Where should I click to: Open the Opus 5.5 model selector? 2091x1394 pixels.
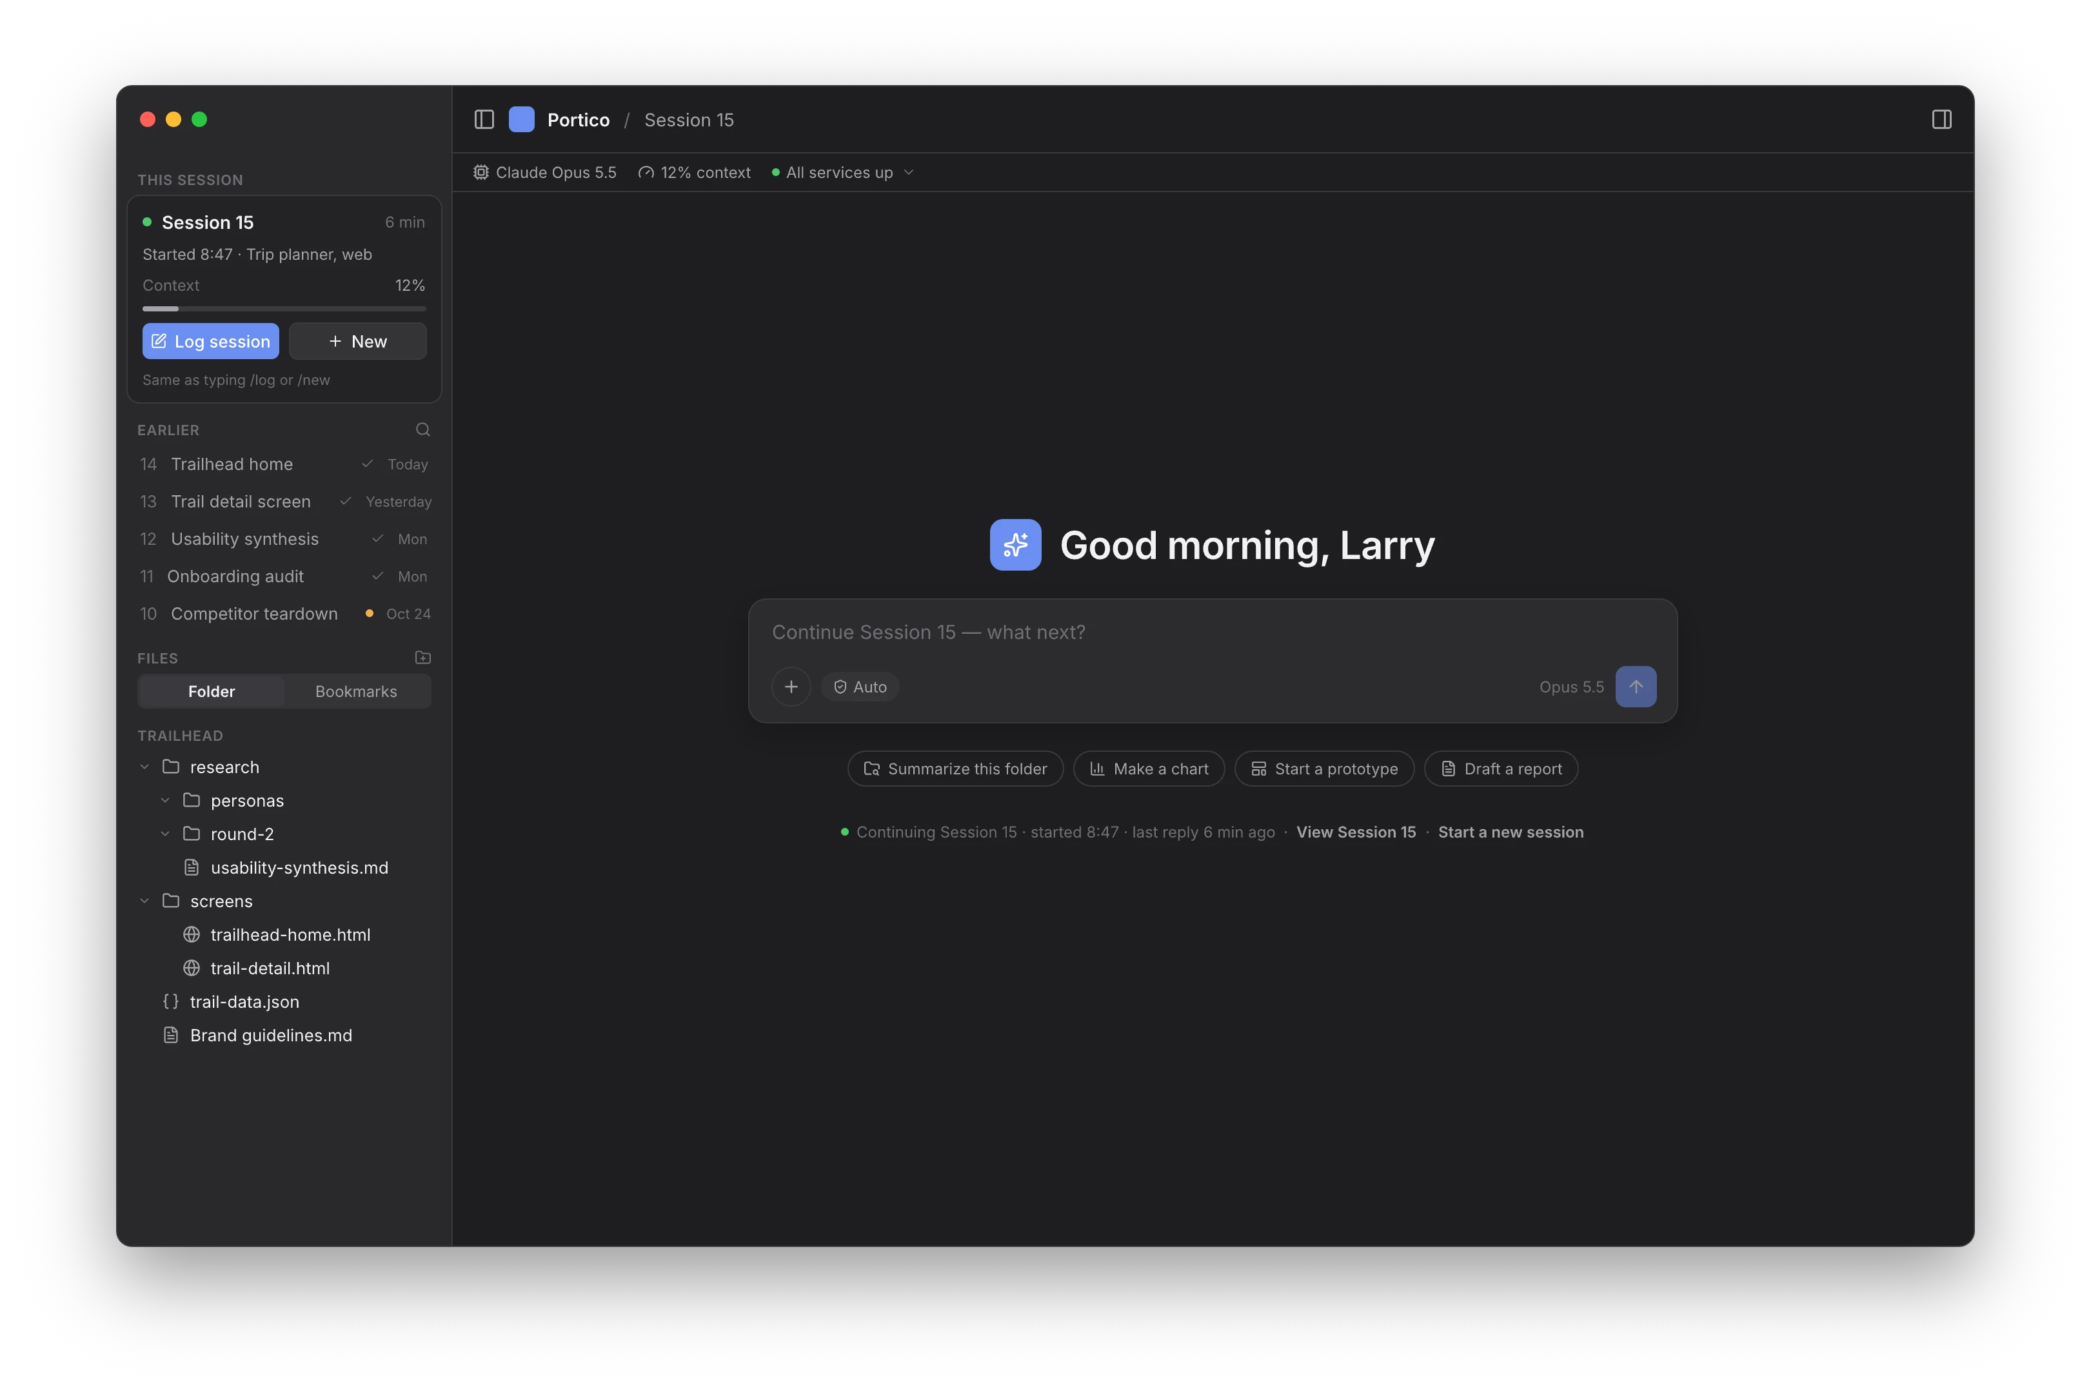point(1572,686)
